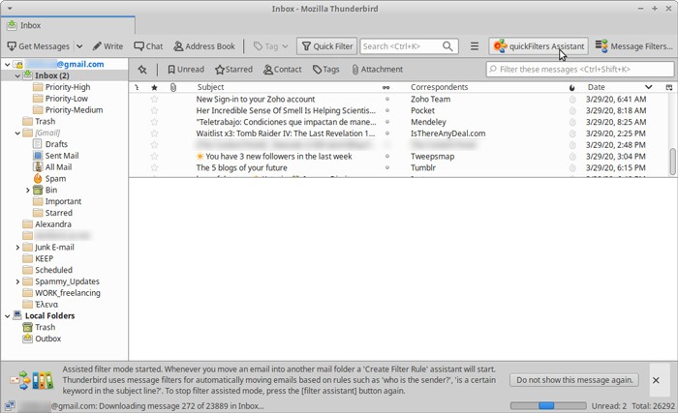
Task: Star the Pocket message
Action: coord(154,110)
